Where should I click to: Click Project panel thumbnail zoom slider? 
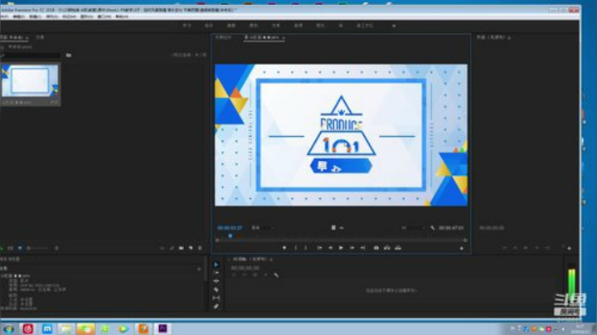(x=38, y=248)
